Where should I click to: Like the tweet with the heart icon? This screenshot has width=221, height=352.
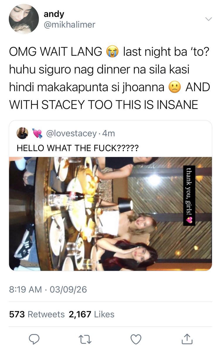(136, 339)
